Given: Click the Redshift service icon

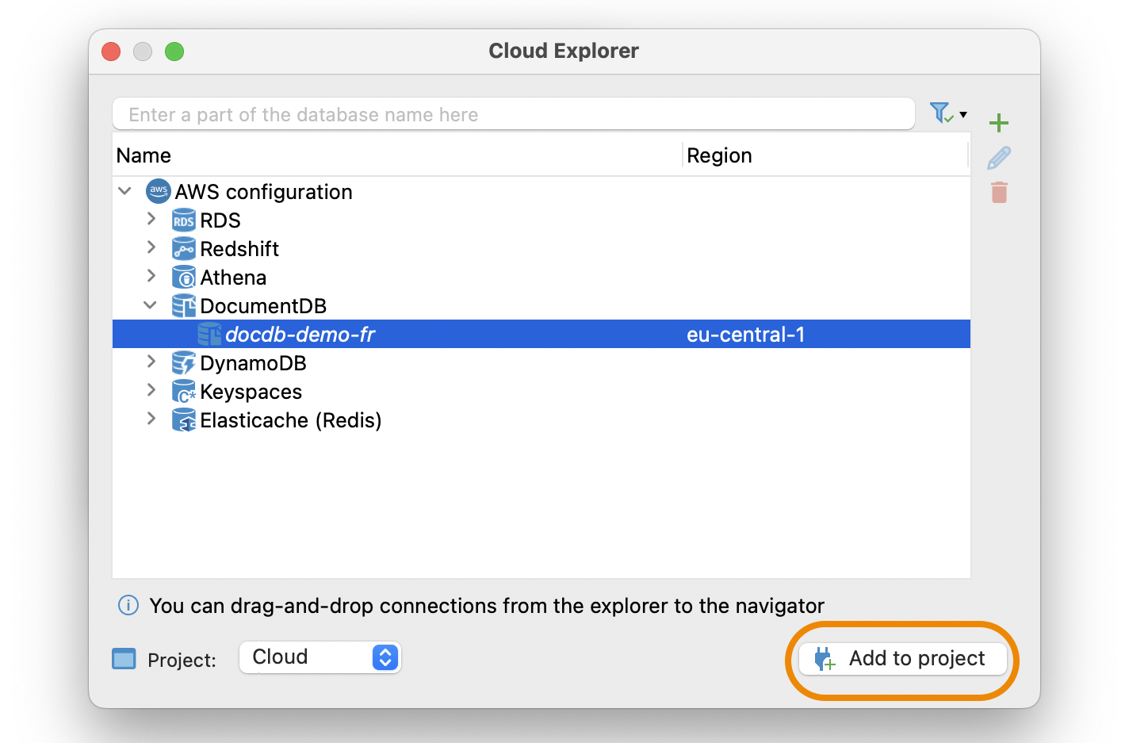Looking at the screenshot, I should 183,248.
